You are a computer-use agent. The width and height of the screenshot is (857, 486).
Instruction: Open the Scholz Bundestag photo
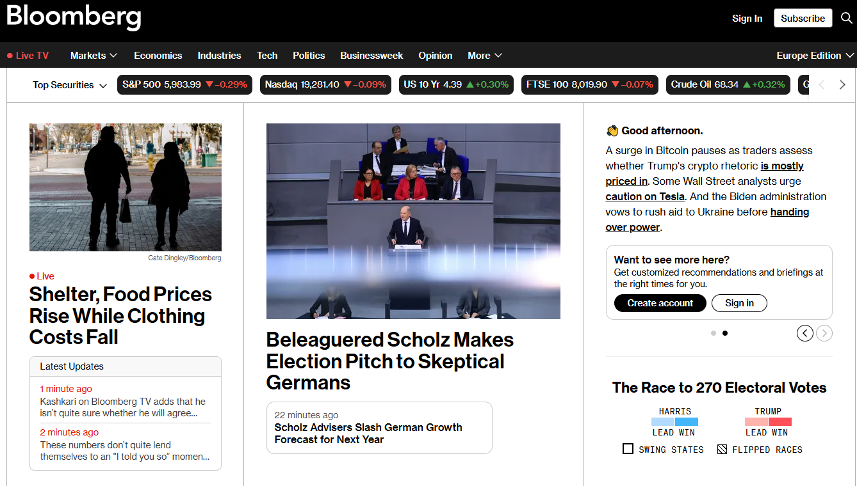[413, 221]
